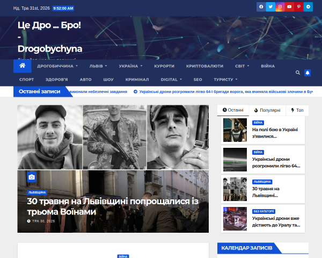Click Війна badge above Українські дрони розгромили
Image resolution: width=322 pixels, height=258 pixels.
tap(258, 152)
